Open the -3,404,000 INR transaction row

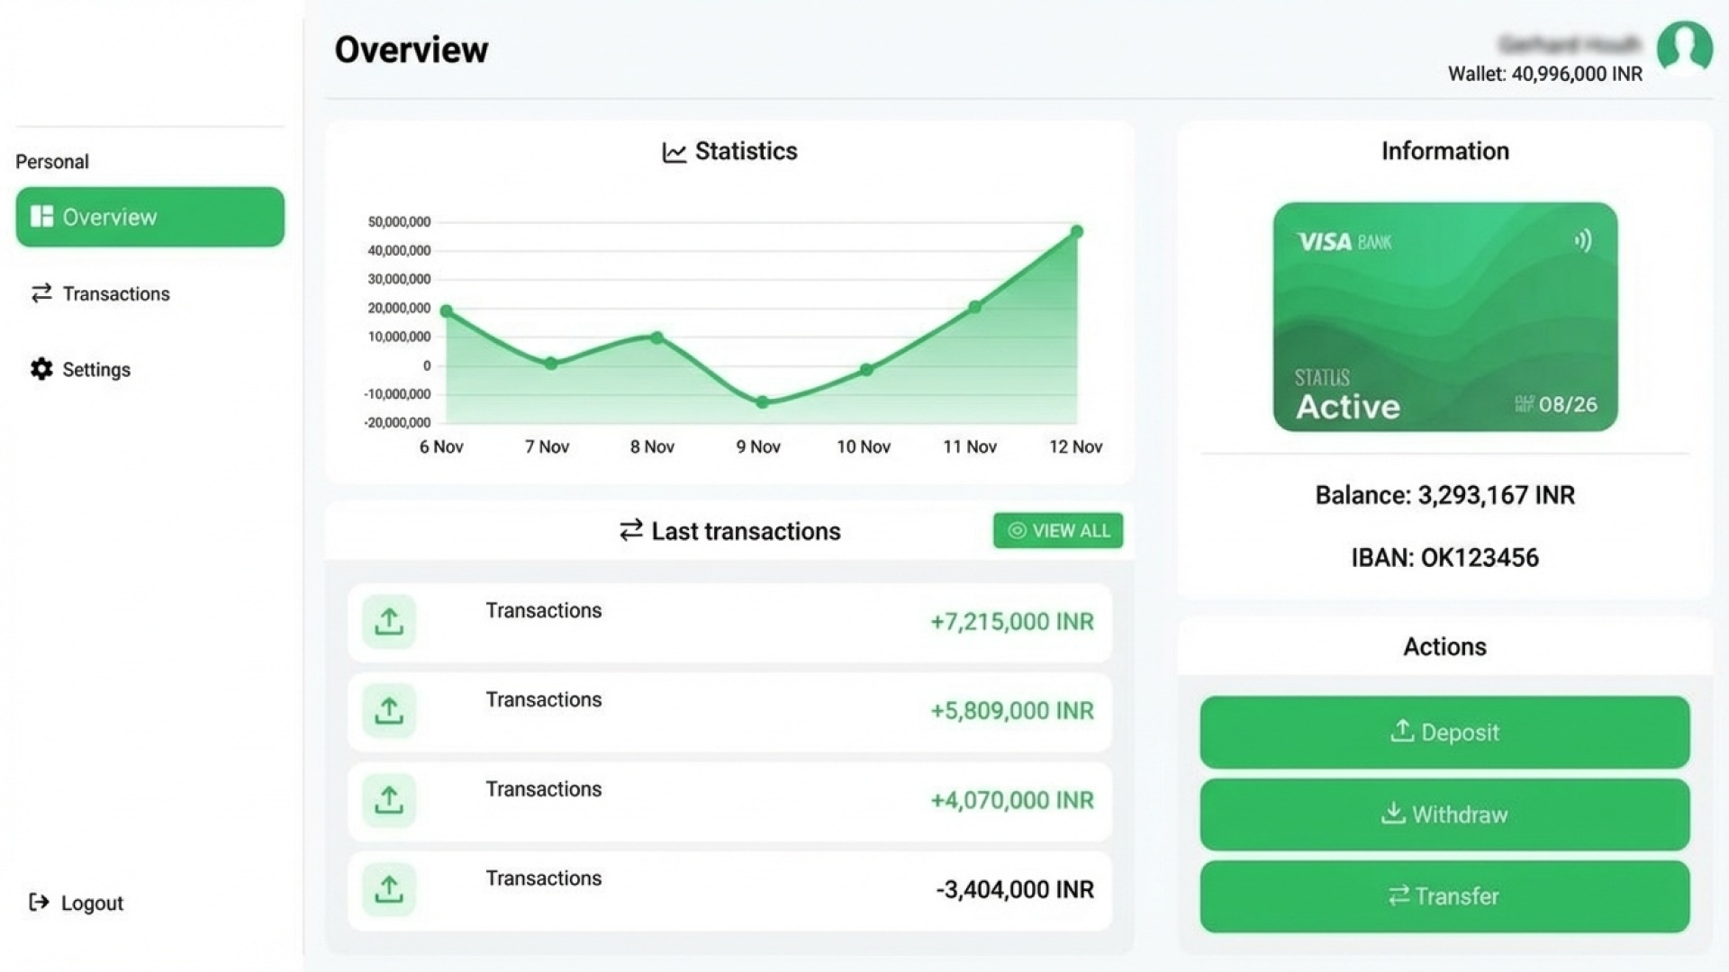point(729,890)
